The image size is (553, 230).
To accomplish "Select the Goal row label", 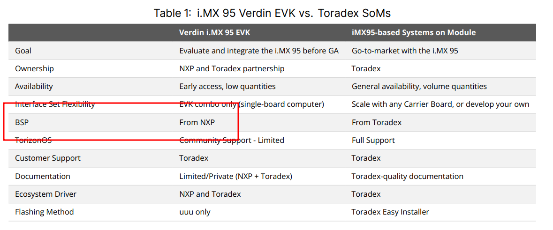I will tap(23, 51).
